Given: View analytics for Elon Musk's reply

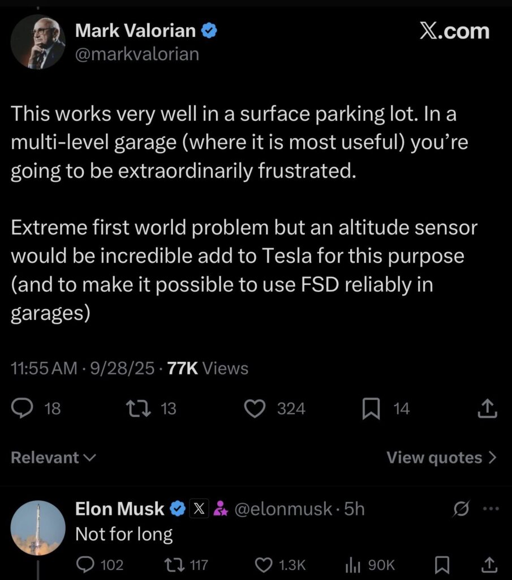Looking at the screenshot, I should [354, 564].
